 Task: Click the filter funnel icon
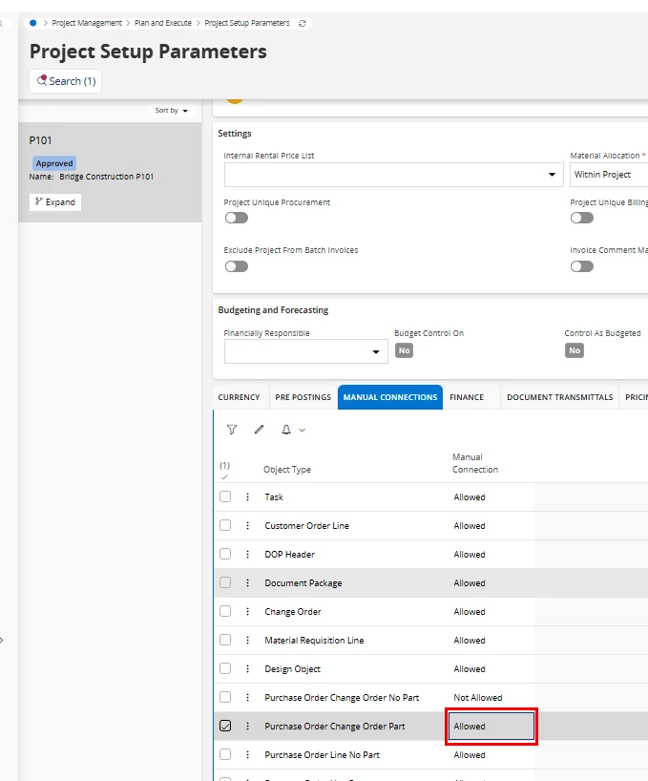(232, 430)
